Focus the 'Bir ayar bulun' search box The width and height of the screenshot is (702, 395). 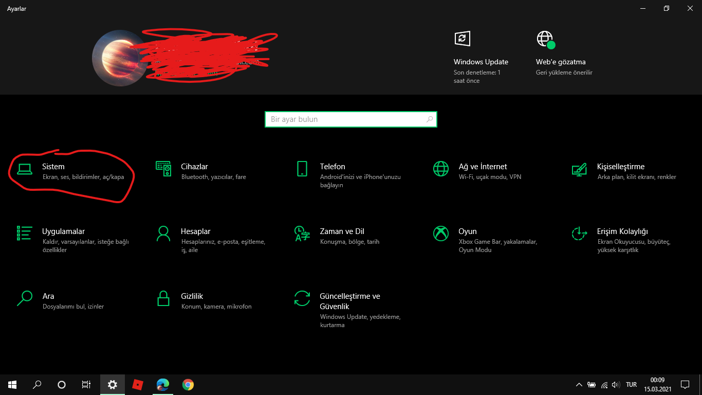(x=351, y=119)
